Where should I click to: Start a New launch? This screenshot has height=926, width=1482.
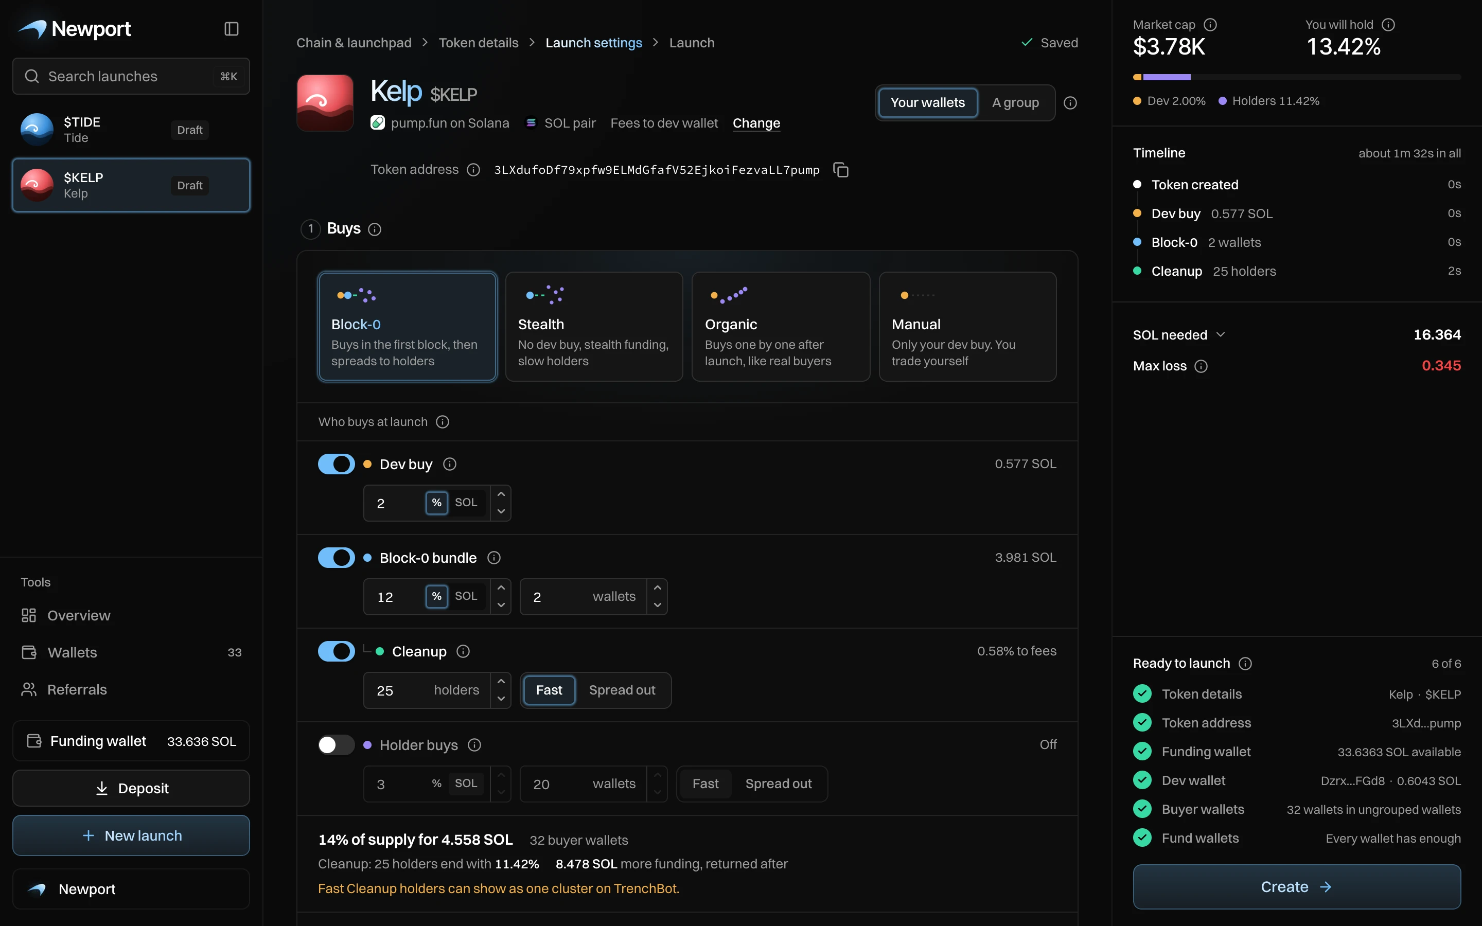pyautogui.click(x=131, y=835)
